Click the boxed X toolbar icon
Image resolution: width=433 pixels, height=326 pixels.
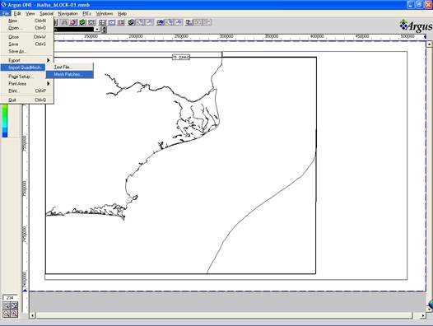tap(91, 22)
